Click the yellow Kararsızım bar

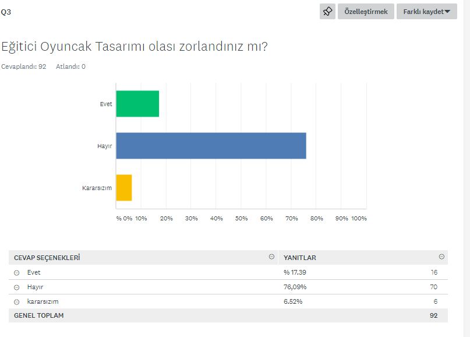pyautogui.click(x=124, y=188)
